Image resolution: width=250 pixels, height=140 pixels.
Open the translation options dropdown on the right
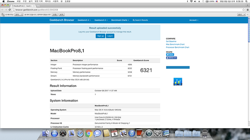(x=241, y=15)
